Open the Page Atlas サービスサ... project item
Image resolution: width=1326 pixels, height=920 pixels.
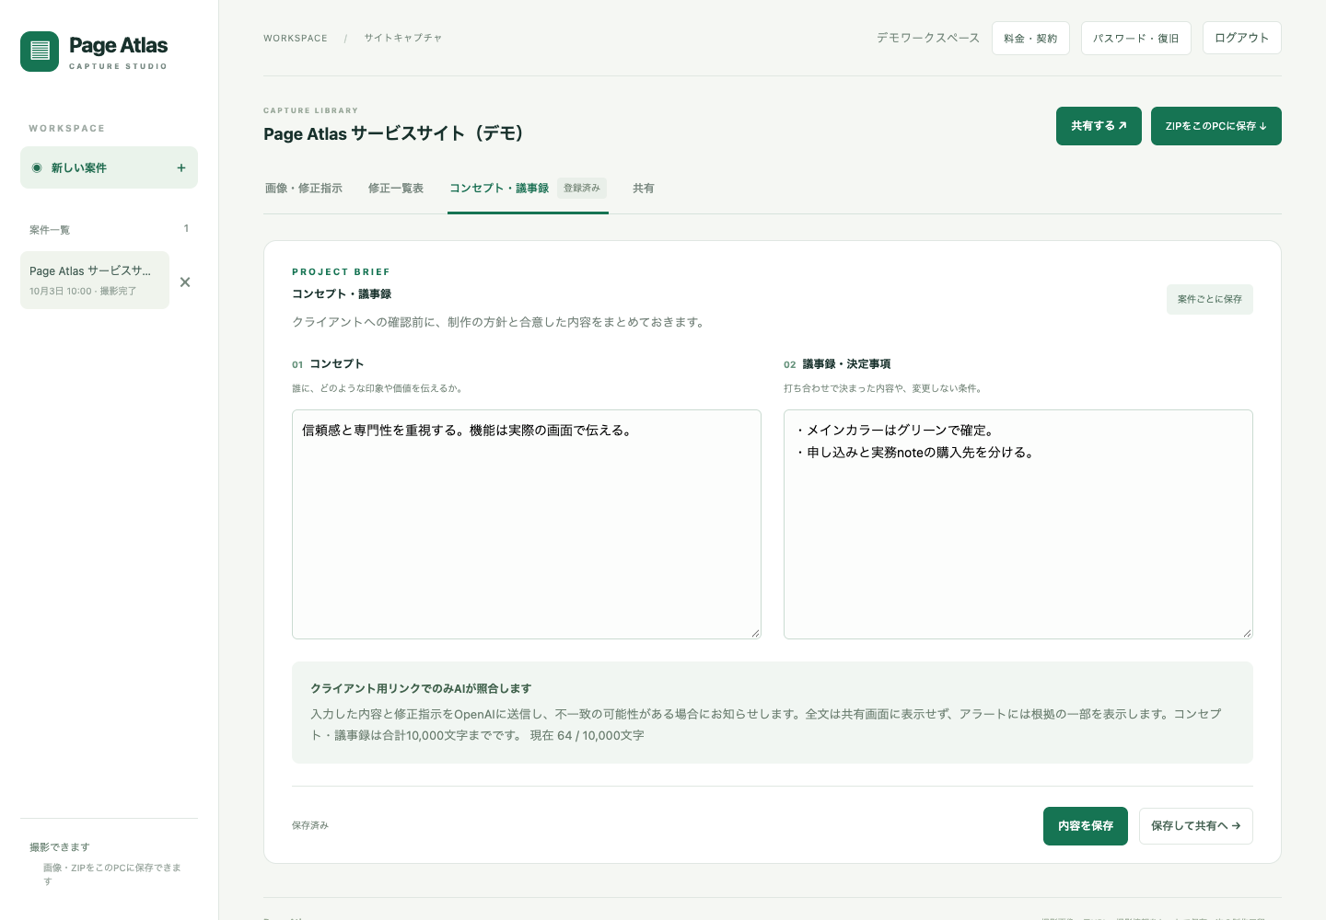click(95, 280)
